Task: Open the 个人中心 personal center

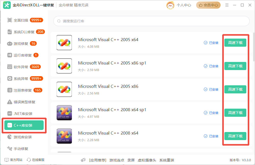Action: [184, 5]
